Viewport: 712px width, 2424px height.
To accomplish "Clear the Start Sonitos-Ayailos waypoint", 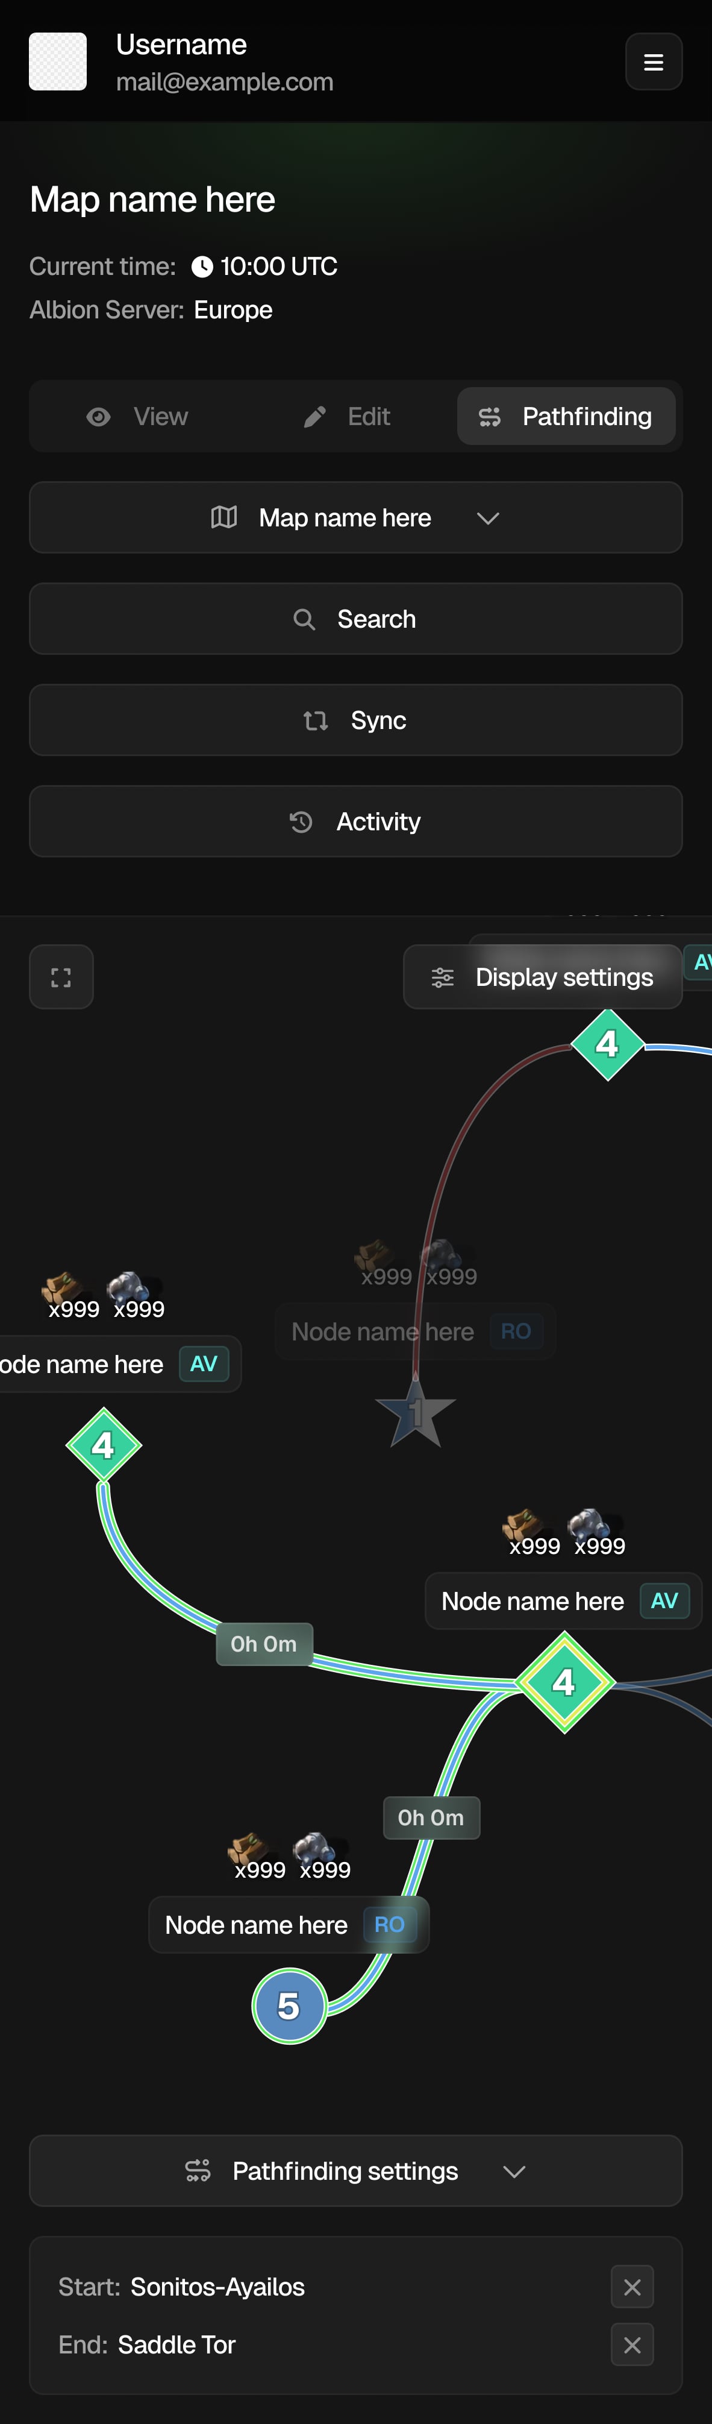I will tap(632, 2287).
